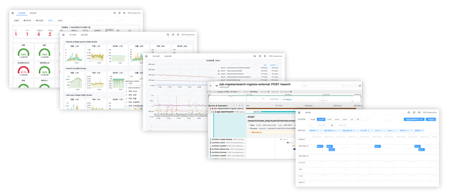
Task: Expand app-search/search span row
Action: coord(212,112)
